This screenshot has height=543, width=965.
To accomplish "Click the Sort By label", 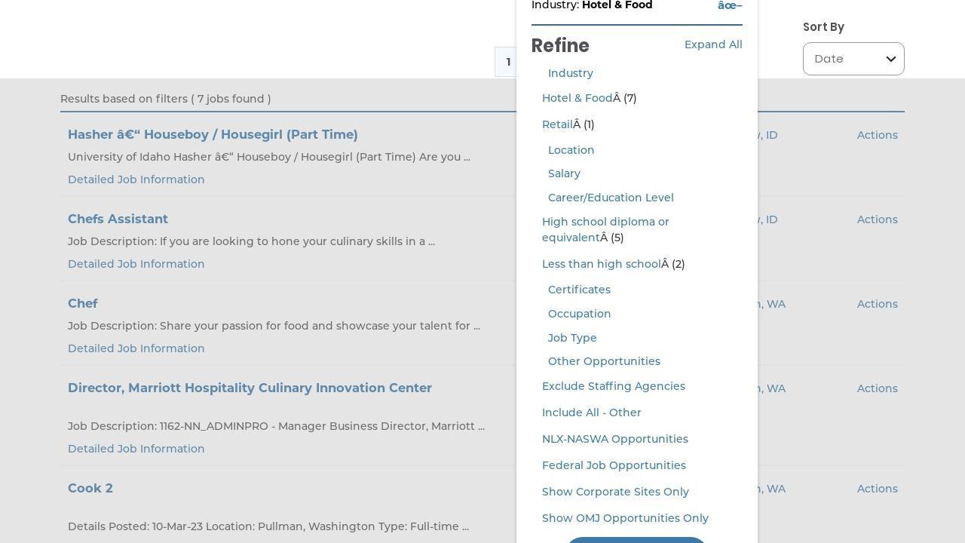I will pos(823,27).
